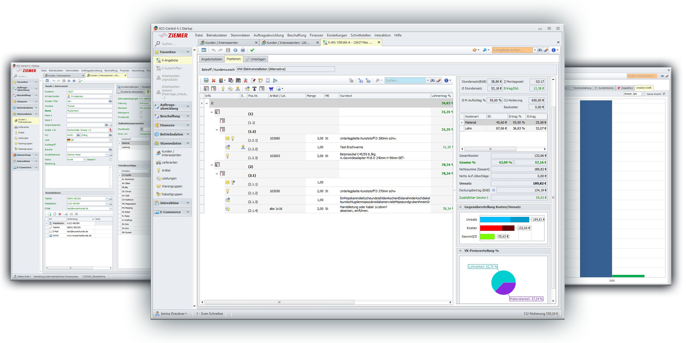Collapse tree node of position (2)
This screenshot has width=686, height=343.
click(212, 165)
